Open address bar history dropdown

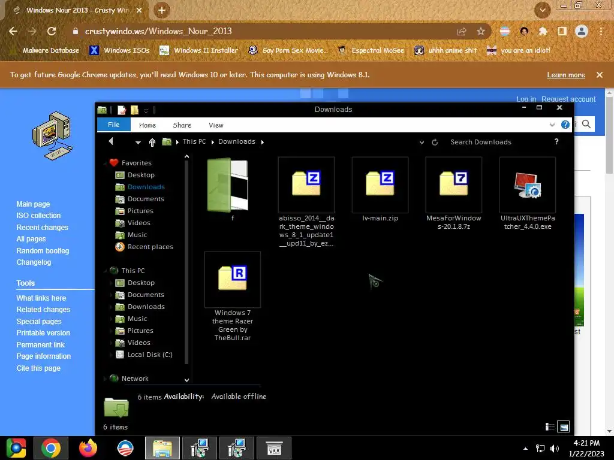coord(422,143)
